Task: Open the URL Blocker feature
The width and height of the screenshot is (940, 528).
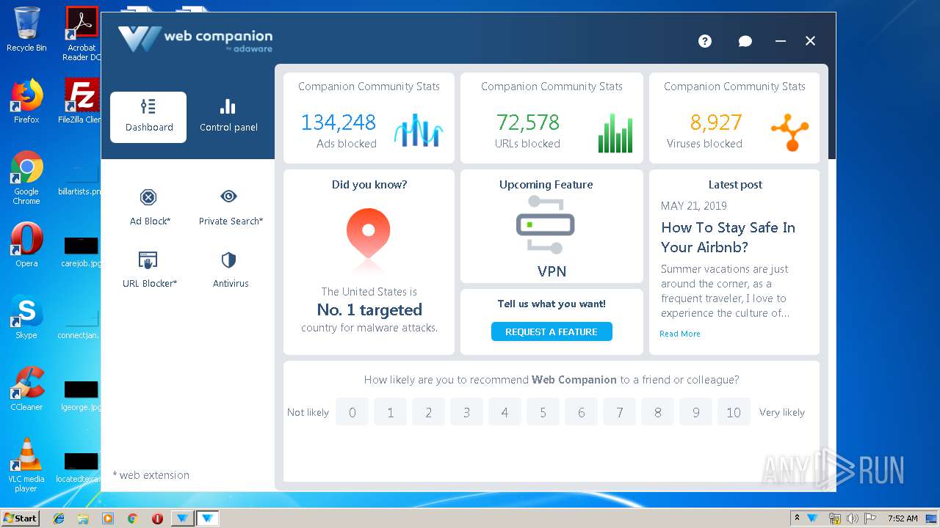Action: pos(150,269)
